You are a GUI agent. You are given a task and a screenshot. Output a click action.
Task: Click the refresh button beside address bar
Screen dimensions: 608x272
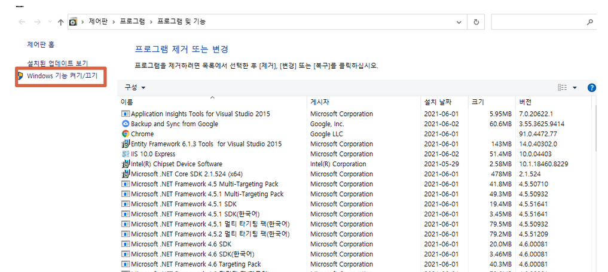476,22
